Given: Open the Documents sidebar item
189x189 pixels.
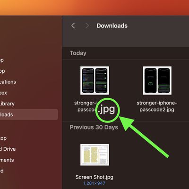Looking at the screenshot, I should click(7, 160).
